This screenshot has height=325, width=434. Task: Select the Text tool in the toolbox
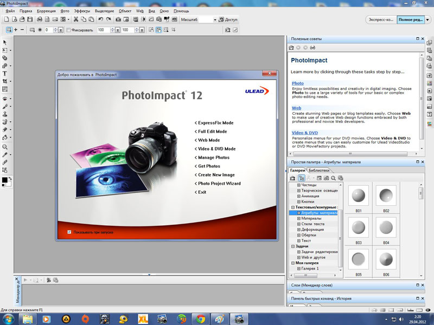point(5,73)
